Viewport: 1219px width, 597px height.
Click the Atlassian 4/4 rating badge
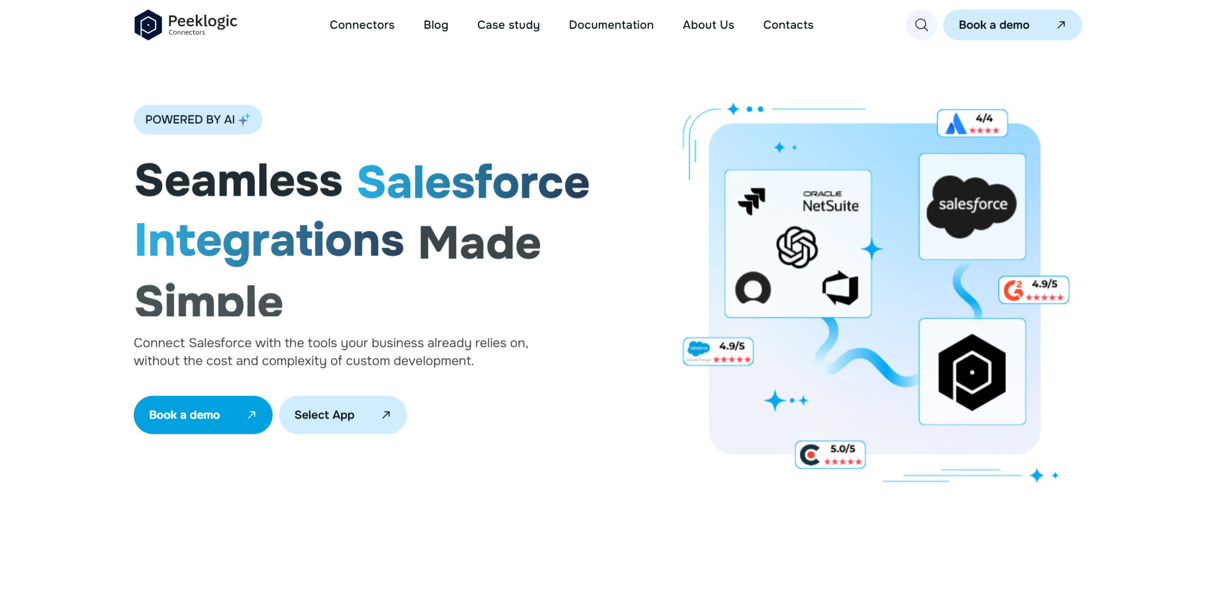(x=972, y=123)
